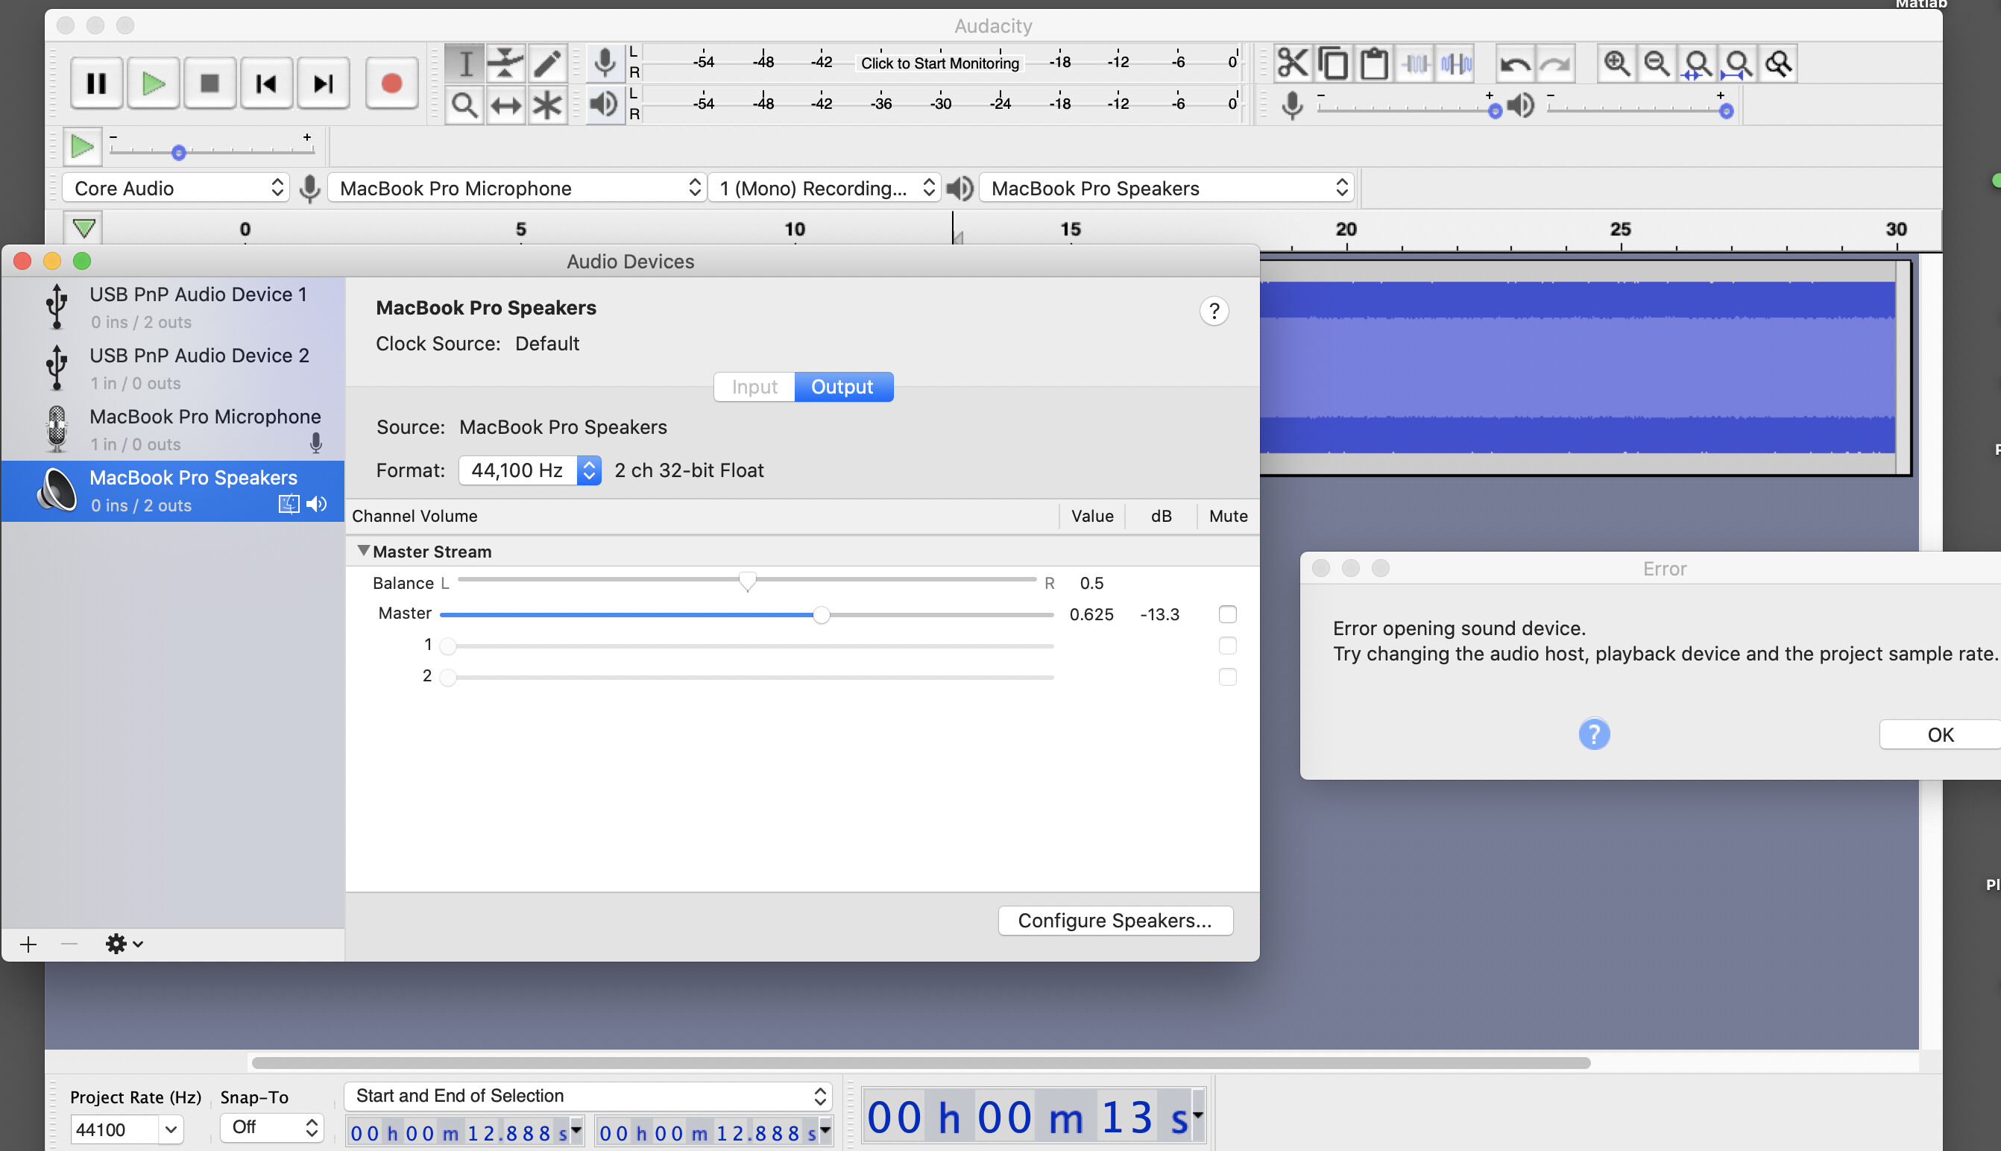Open MacBook Pro Microphone recording device dropdown
This screenshot has width=2001, height=1151.
(x=517, y=188)
